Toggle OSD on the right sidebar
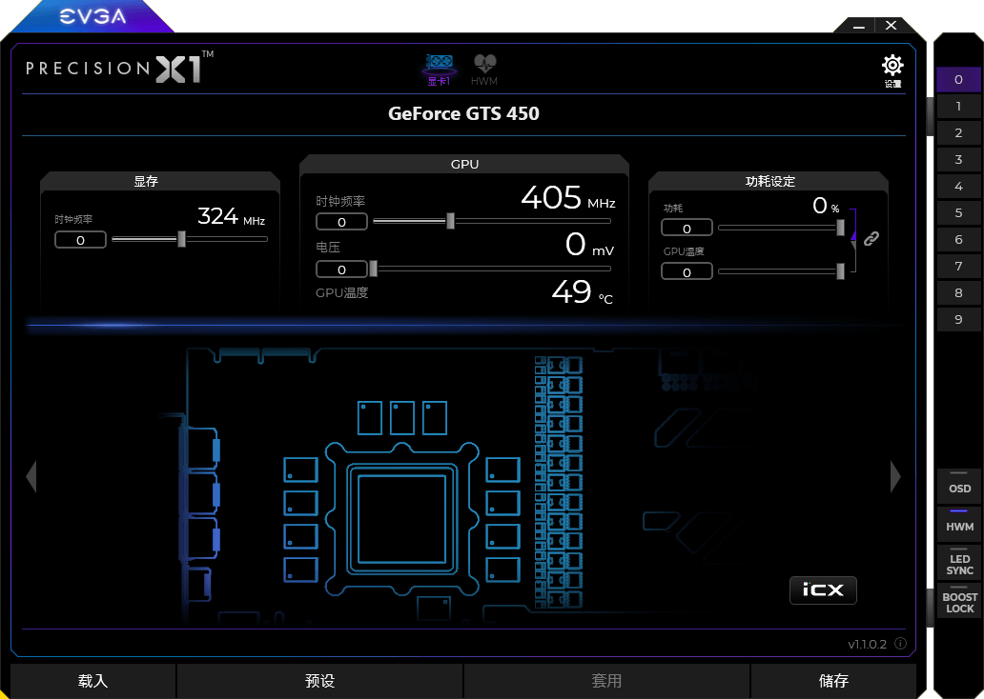Screen dimensions: 984x699 pyautogui.click(x=959, y=486)
